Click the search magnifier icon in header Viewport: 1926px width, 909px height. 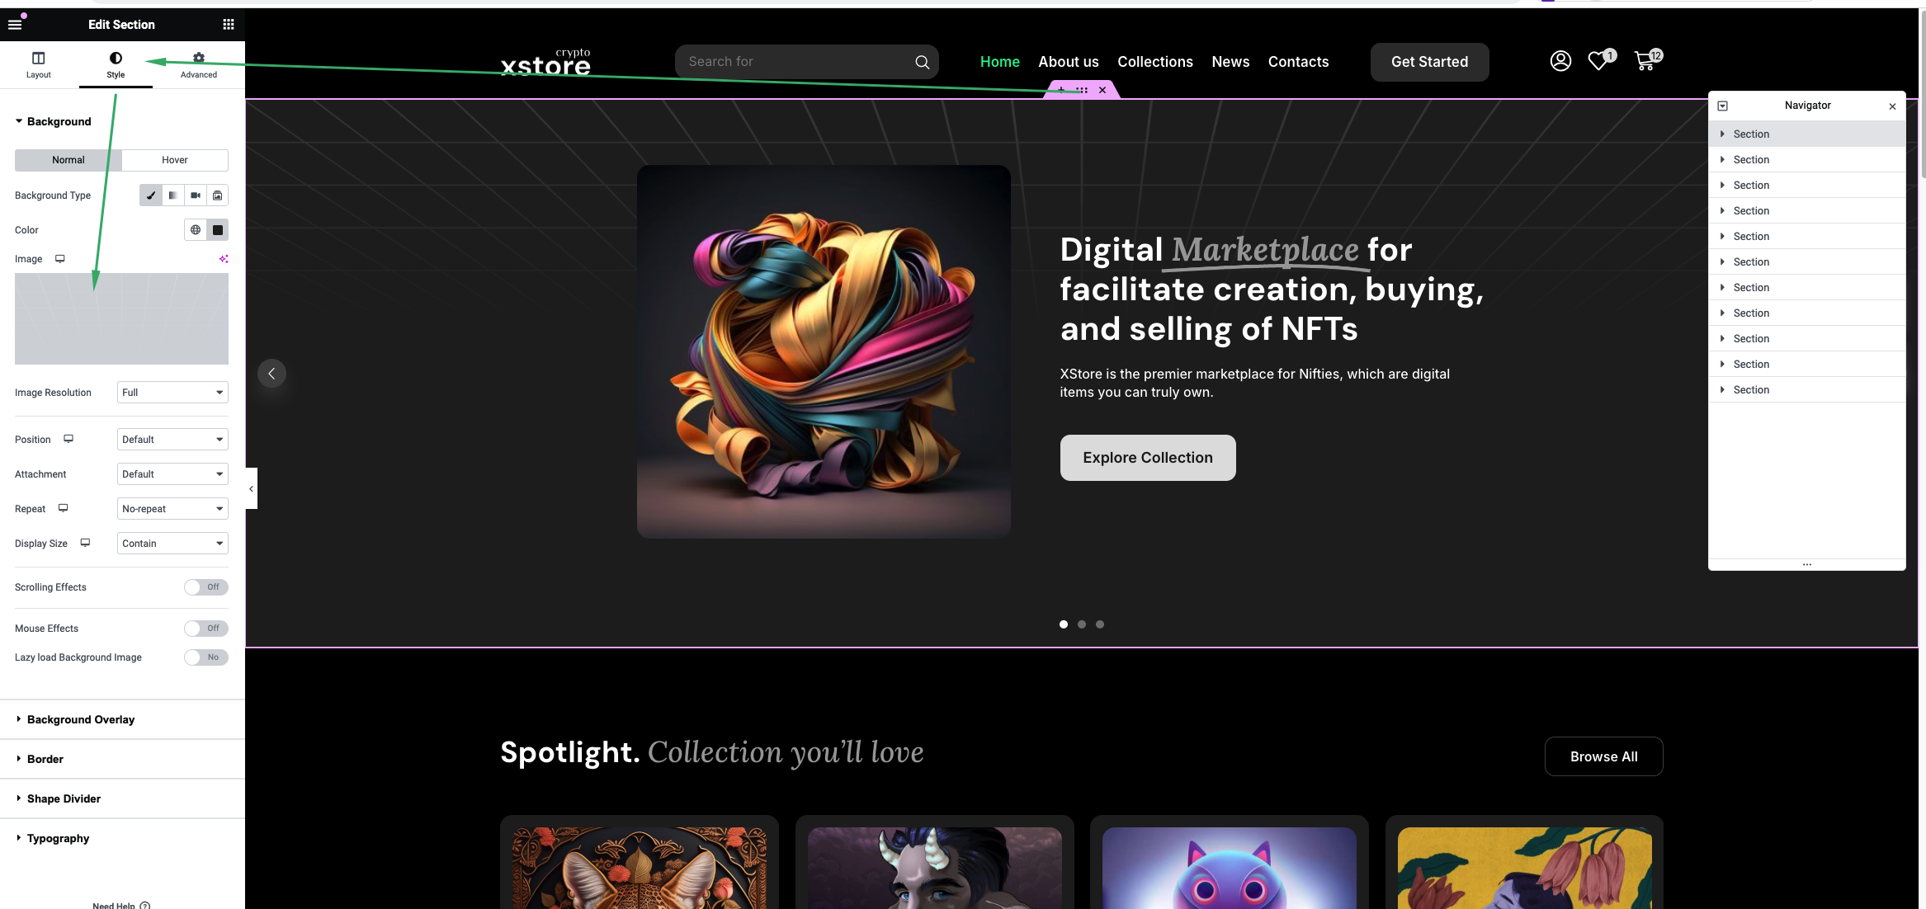(922, 62)
